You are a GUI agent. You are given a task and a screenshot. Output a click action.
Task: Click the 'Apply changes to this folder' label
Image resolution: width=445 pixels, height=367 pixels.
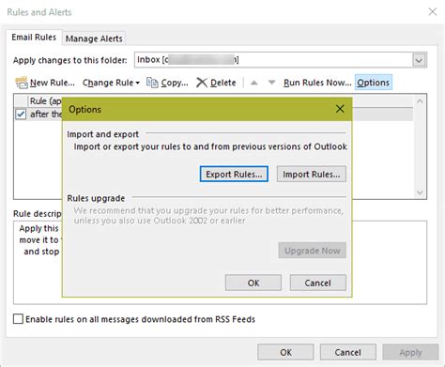(70, 60)
